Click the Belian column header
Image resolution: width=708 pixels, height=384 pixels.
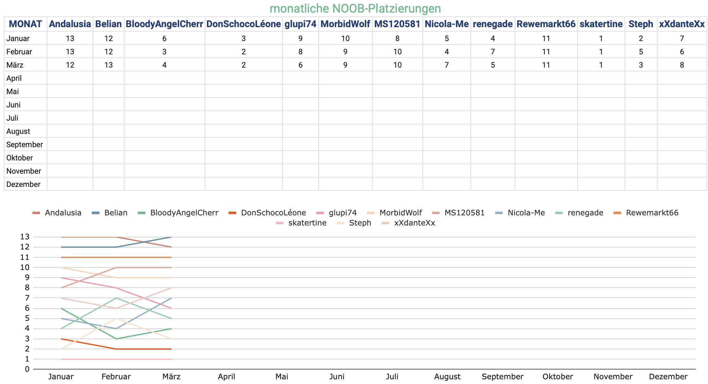click(x=109, y=24)
